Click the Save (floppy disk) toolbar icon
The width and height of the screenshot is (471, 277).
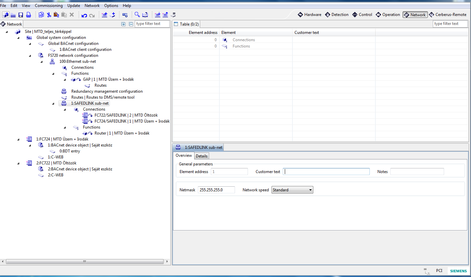[x=21, y=15]
